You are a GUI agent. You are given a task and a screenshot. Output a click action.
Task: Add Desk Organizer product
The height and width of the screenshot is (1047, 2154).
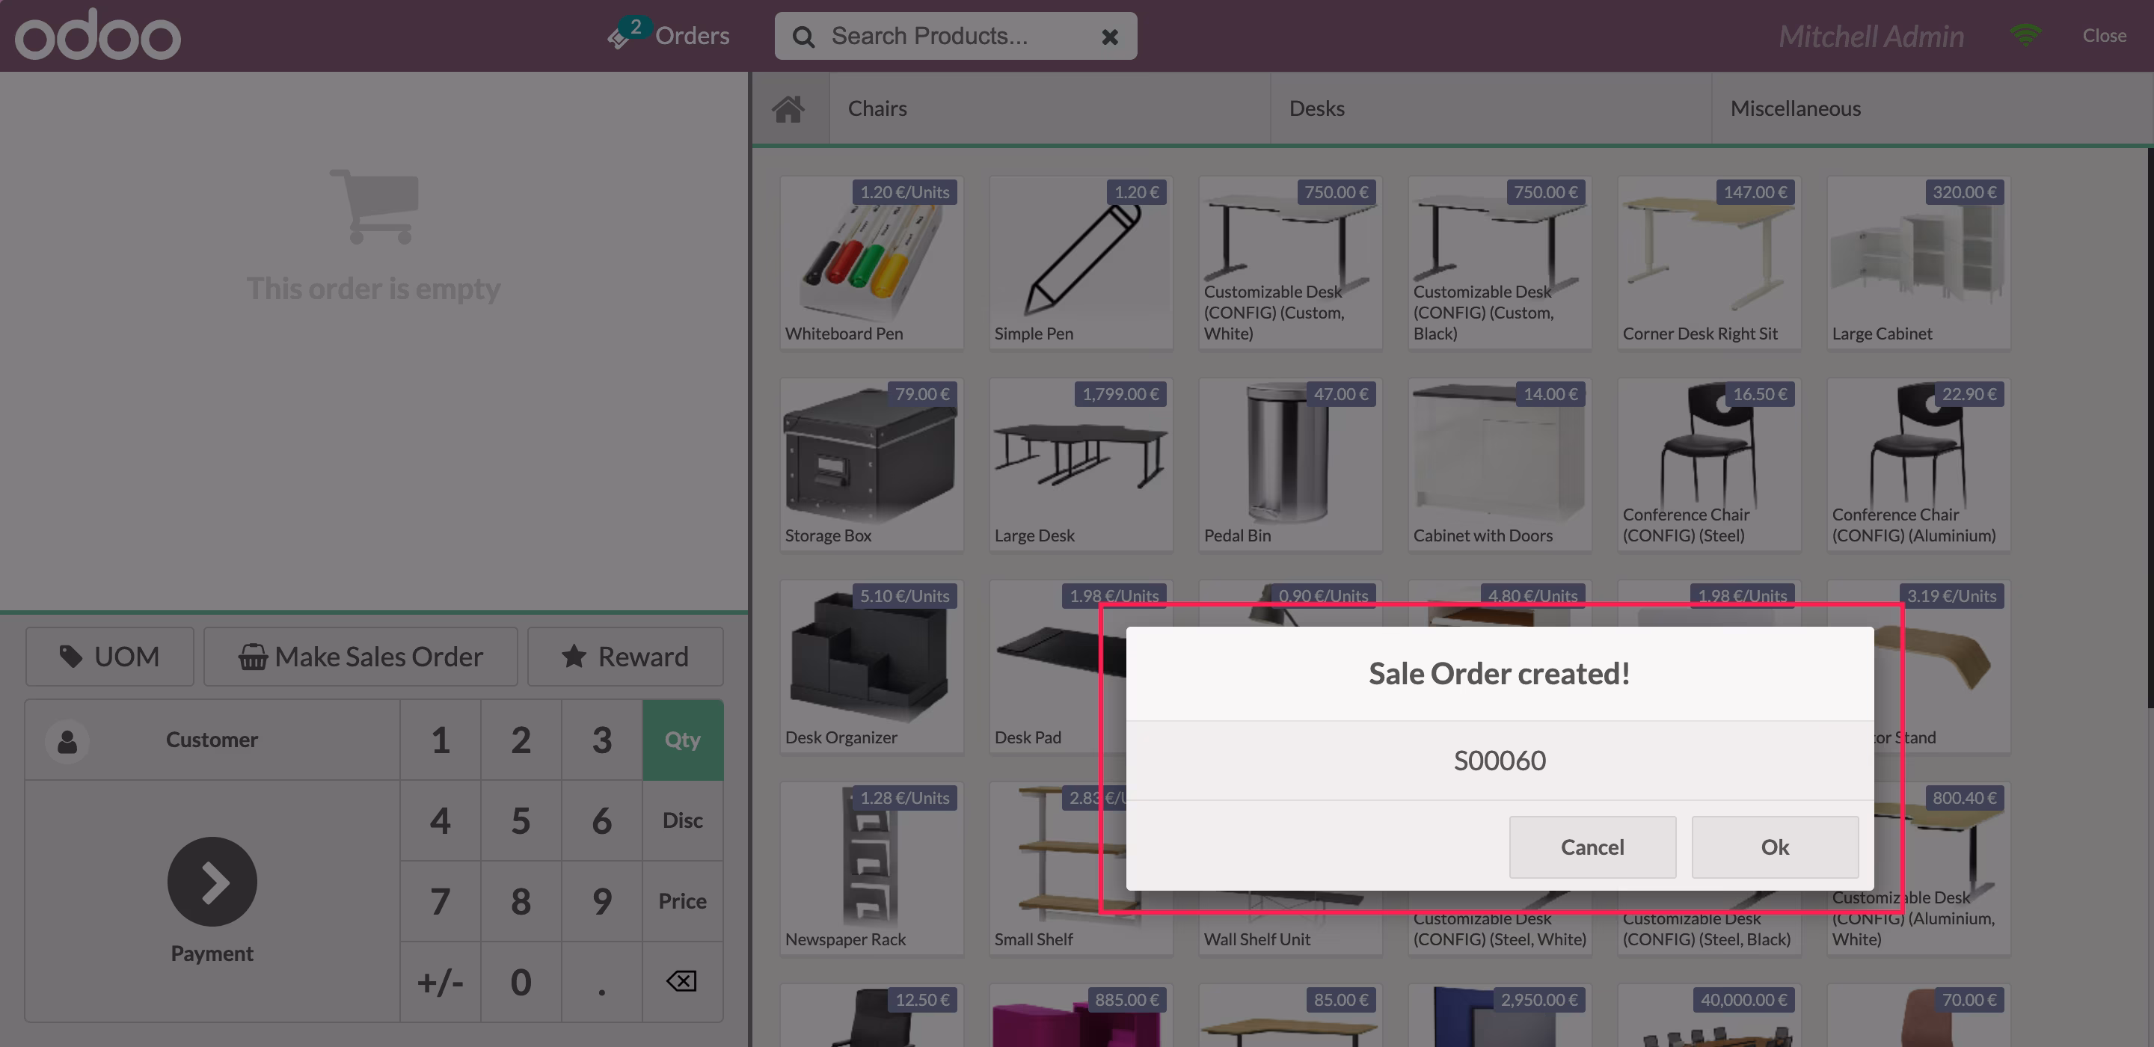871,666
